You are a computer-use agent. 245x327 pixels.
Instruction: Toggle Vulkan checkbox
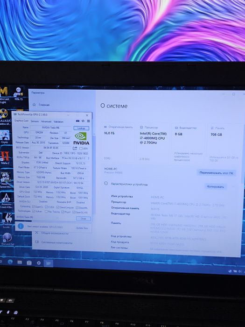point(34,211)
